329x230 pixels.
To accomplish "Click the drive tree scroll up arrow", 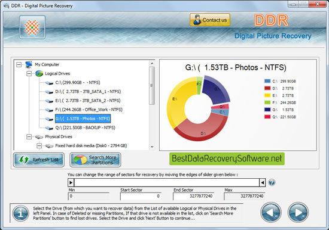I will click(x=152, y=63).
